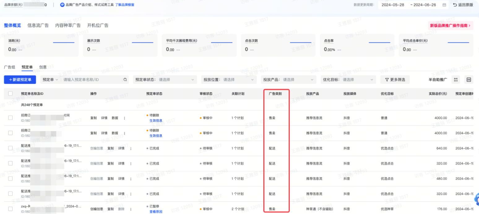Click the start date 2024-05-28 field
This screenshot has height=214, width=479.
point(393,5)
